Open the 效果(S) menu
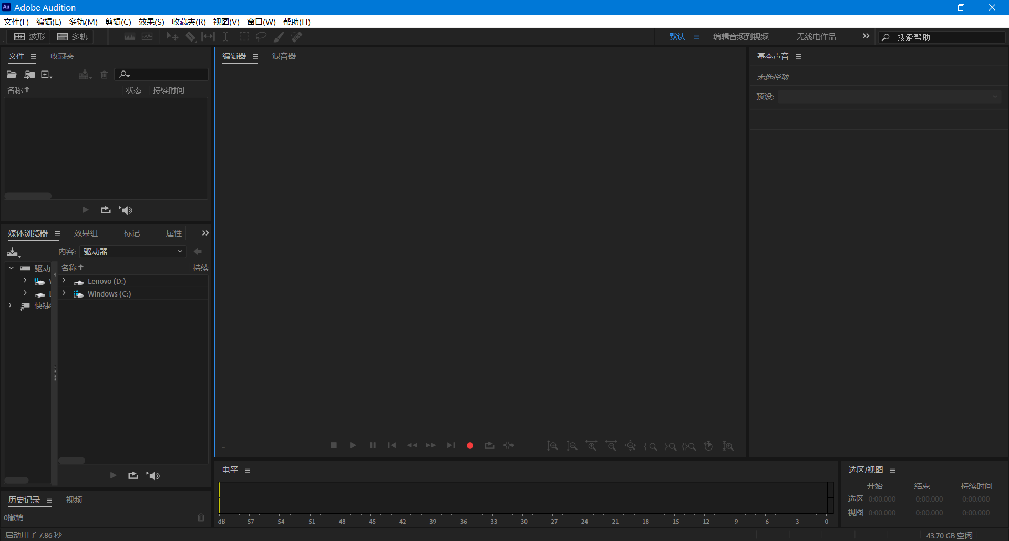 click(151, 22)
